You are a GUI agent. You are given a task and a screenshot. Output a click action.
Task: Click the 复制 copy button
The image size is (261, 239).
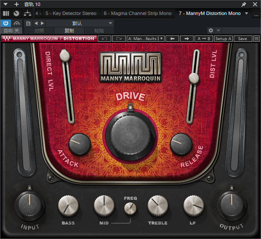tap(69, 31)
